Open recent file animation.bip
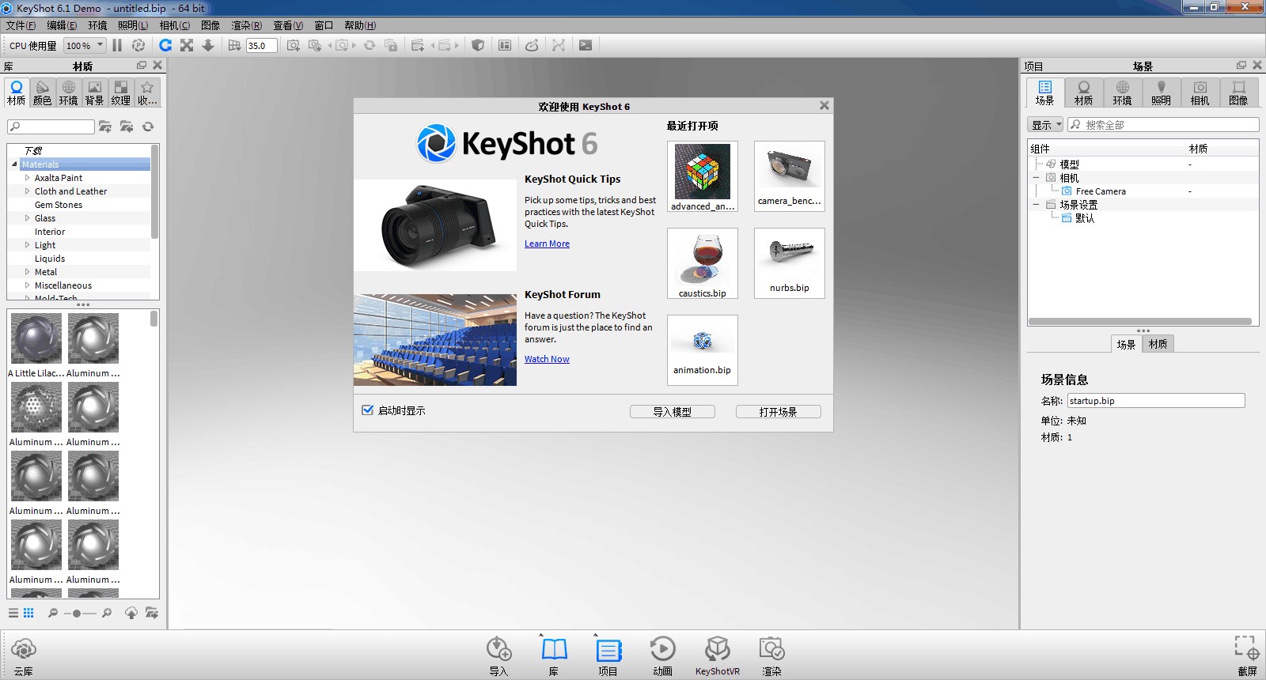1266x680 pixels. [x=703, y=350]
